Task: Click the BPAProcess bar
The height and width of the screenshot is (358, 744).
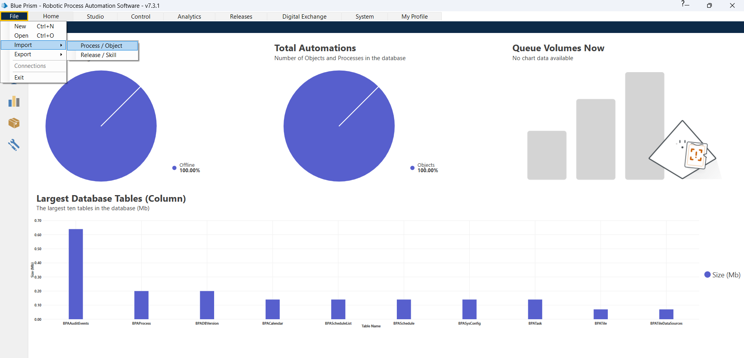Action: pyautogui.click(x=141, y=305)
